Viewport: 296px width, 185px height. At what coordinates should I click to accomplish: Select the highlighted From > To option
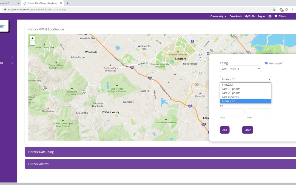click(245, 101)
